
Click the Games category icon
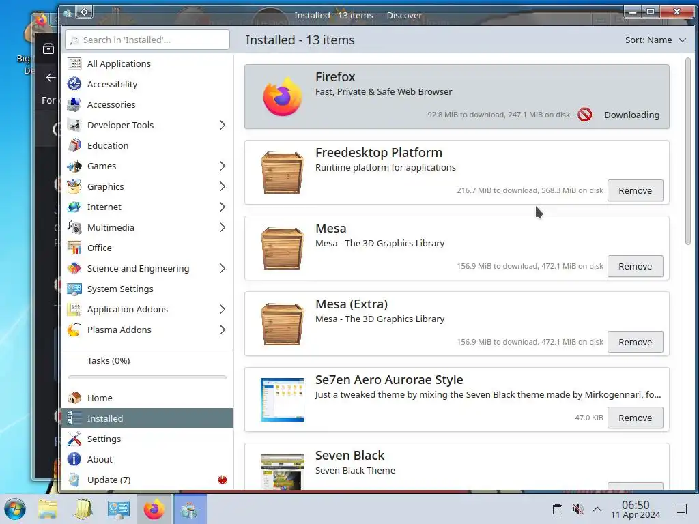point(74,166)
